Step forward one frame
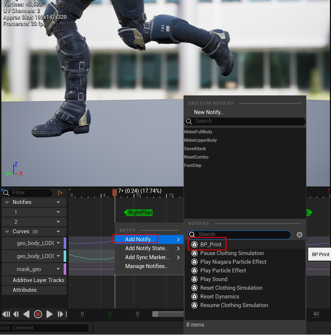 tap(60, 314)
